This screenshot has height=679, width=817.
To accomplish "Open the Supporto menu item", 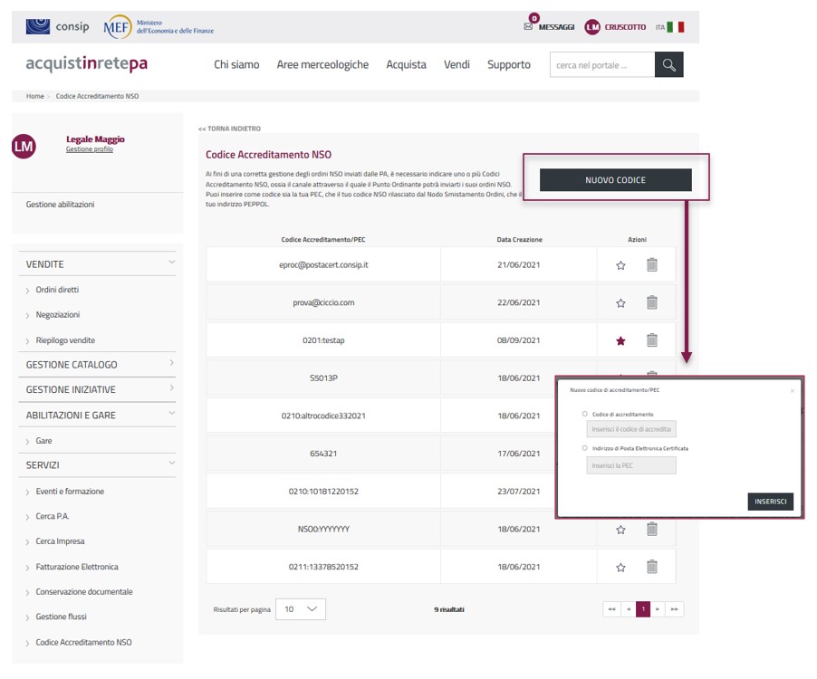I will coord(508,65).
